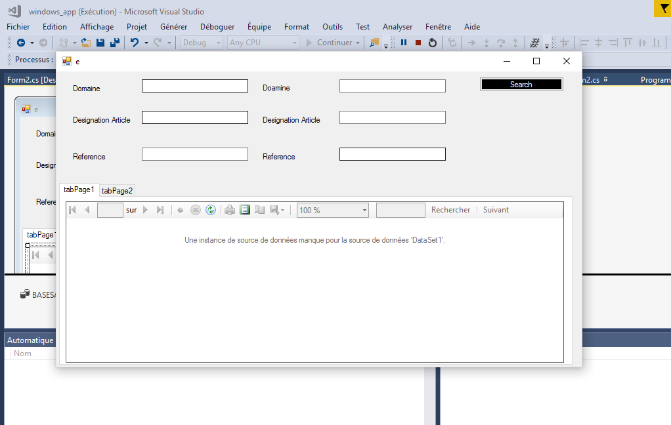Export the report using the save icon
The height and width of the screenshot is (425, 671).
pyautogui.click(x=274, y=210)
